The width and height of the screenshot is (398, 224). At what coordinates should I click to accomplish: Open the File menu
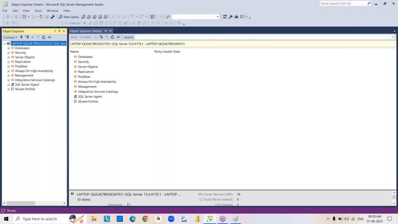coord(5,11)
